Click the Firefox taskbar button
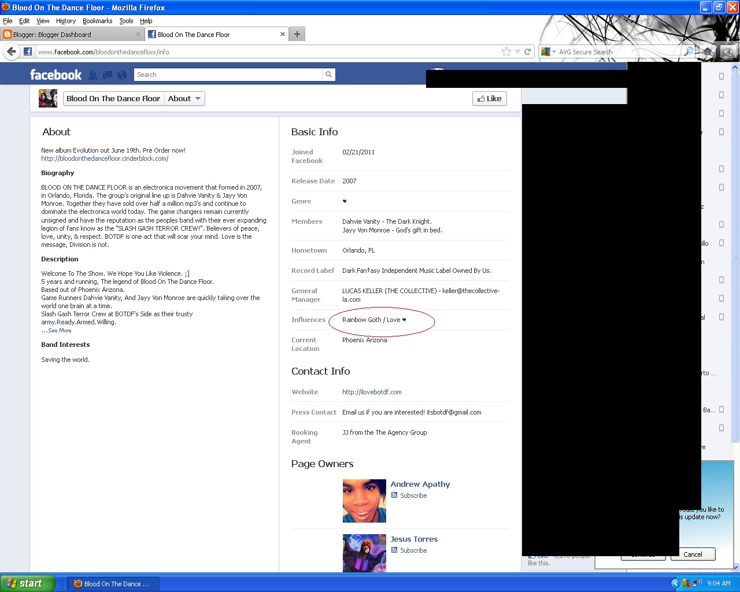The width and height of the screenshot is (740, 592). pyautogui.click(x=113, y=584)
